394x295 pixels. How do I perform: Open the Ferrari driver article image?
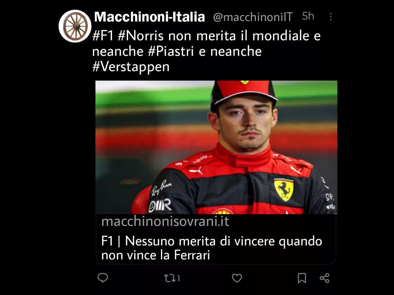[216, 147]
